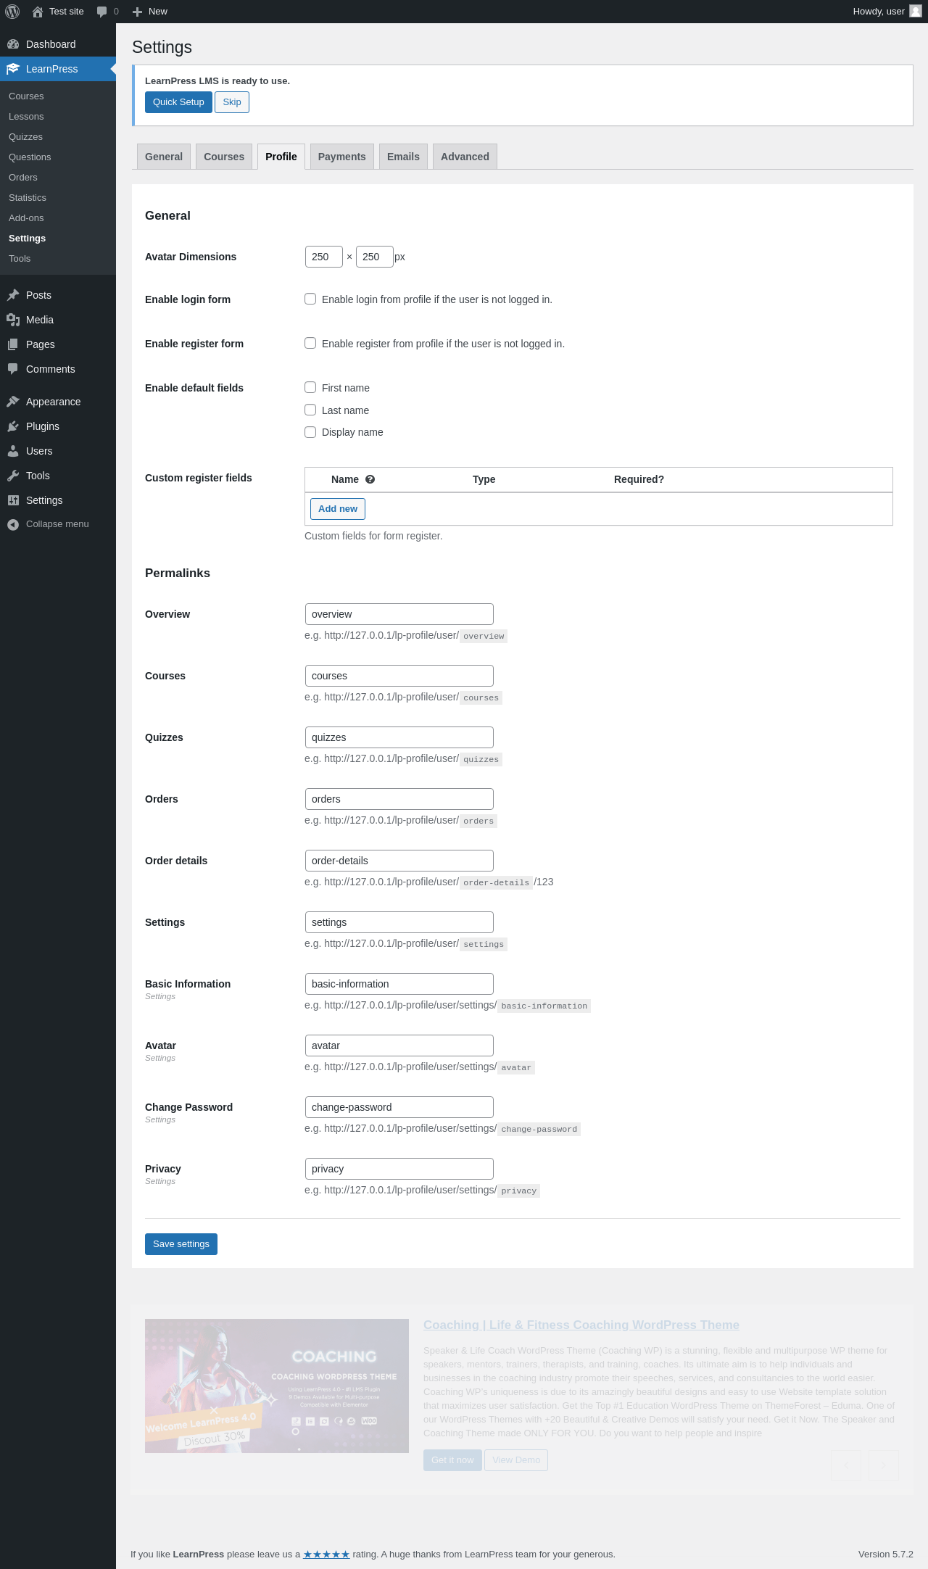Check the First name default field
The height and width of the screenshot is (1569, 928).
click(310, 387)
